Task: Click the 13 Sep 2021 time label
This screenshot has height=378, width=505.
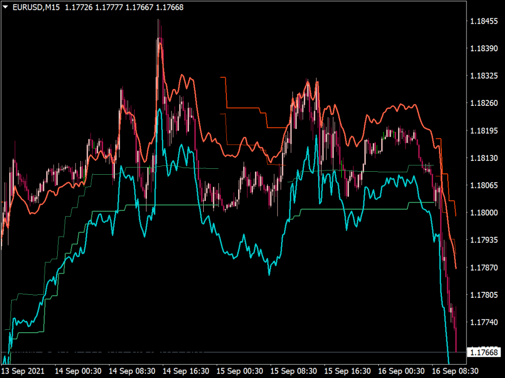Action: [x=23, y=371]
